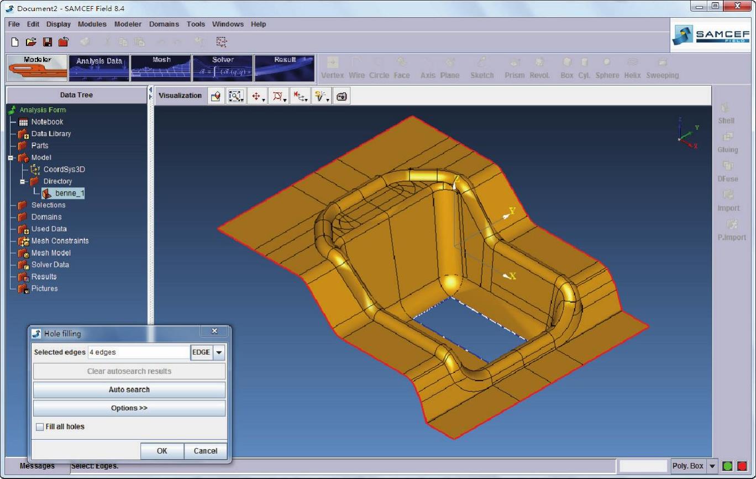Viewport: 756px width, 479px height.
Task: Click the Open file folder icon
Action: [31, 42]
